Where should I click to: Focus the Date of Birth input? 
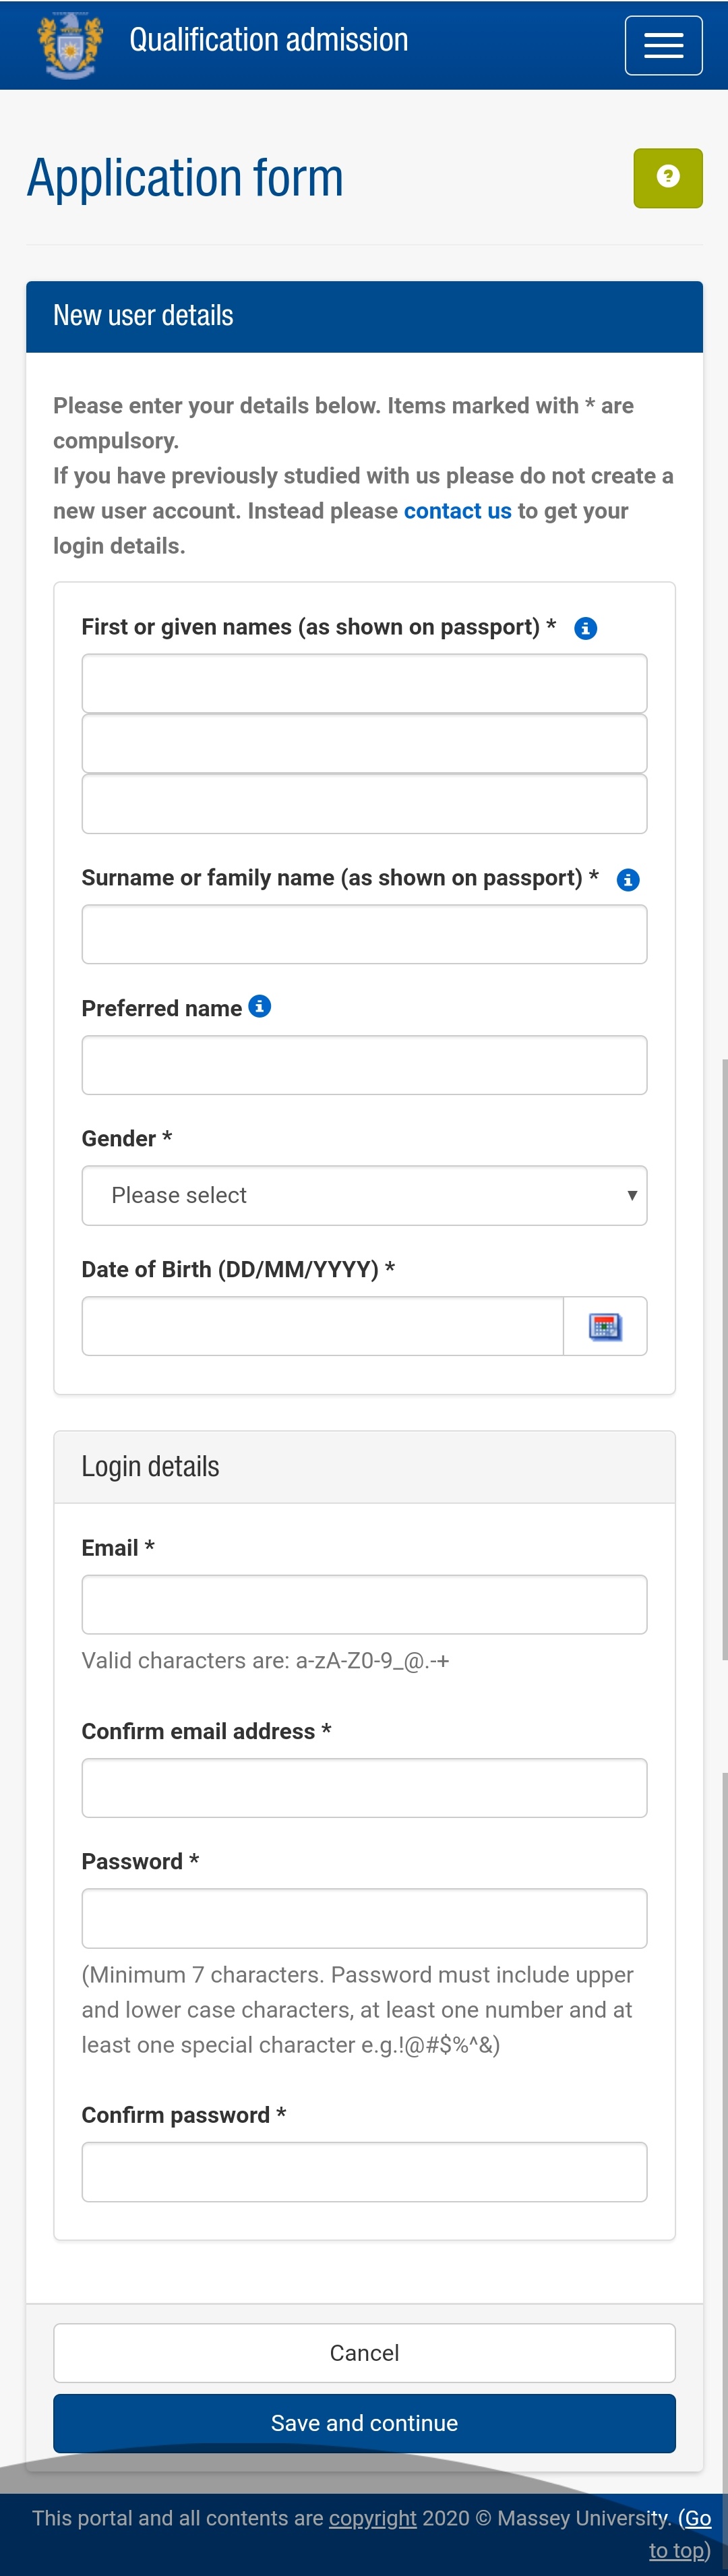point(322,1326)
